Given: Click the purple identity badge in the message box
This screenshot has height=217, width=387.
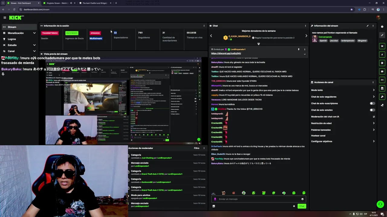Looking at the screenshot, I should coord(215,199).
